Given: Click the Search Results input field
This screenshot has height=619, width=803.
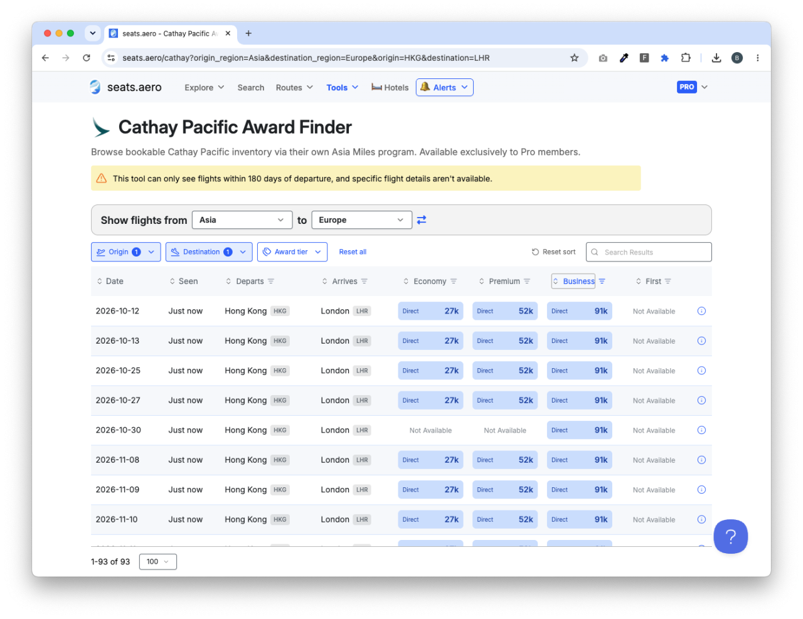Looking at the screenshot, I should 649,252.
